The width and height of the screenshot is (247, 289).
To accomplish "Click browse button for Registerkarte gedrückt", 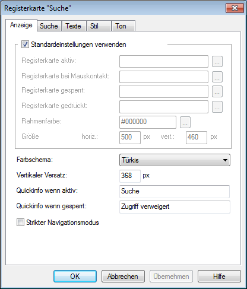I will coord(217,107).
